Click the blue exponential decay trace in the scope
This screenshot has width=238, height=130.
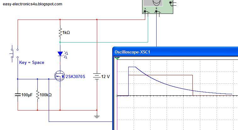tap(167, 84)
